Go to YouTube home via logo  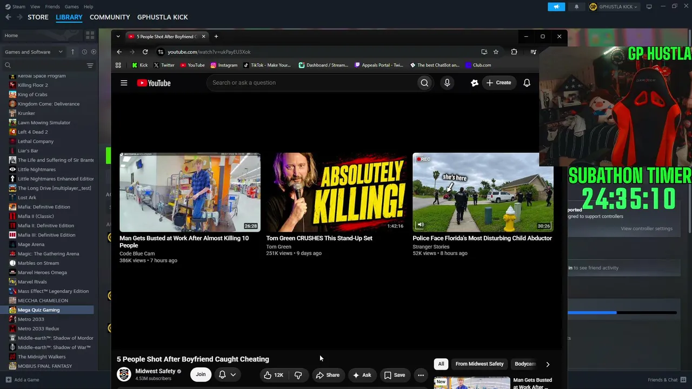(x=154, y=83)
